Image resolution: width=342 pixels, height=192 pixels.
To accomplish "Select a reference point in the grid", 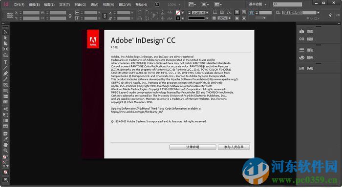I will (x=10, y=15).
